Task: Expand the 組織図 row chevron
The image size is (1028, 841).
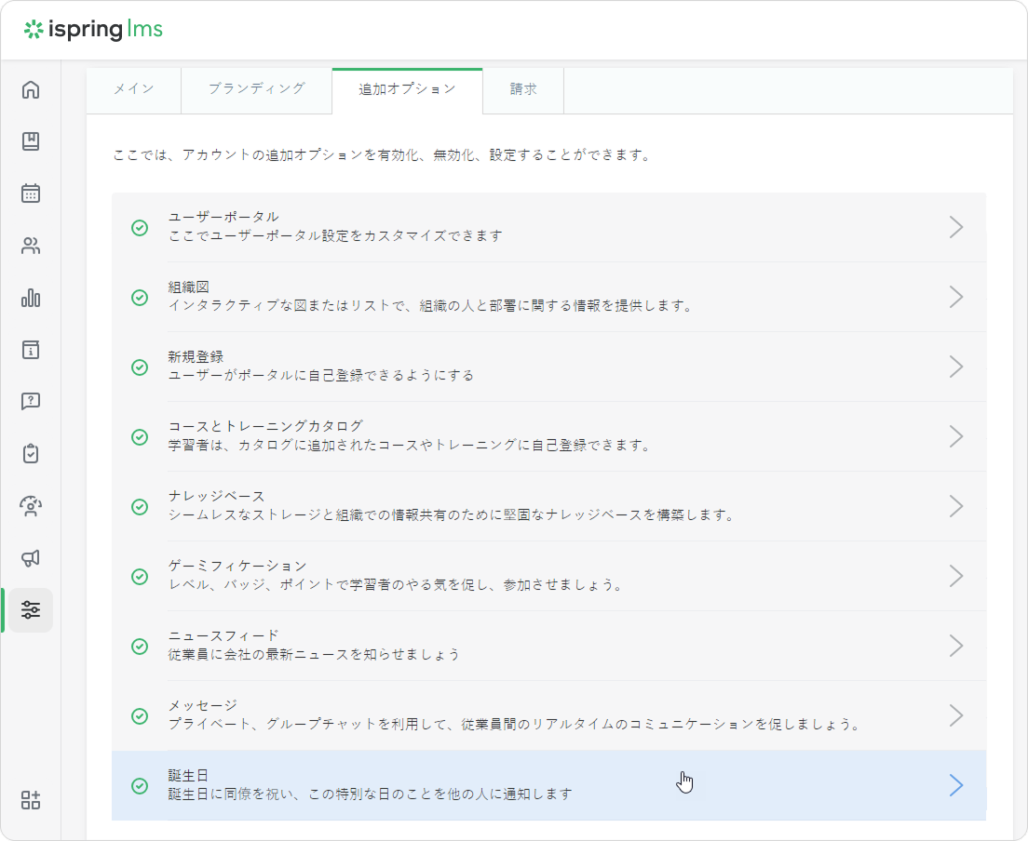Action: click(955, 297)
